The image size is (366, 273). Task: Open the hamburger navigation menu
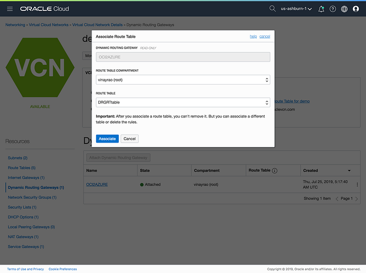click(x=10, y=9)
